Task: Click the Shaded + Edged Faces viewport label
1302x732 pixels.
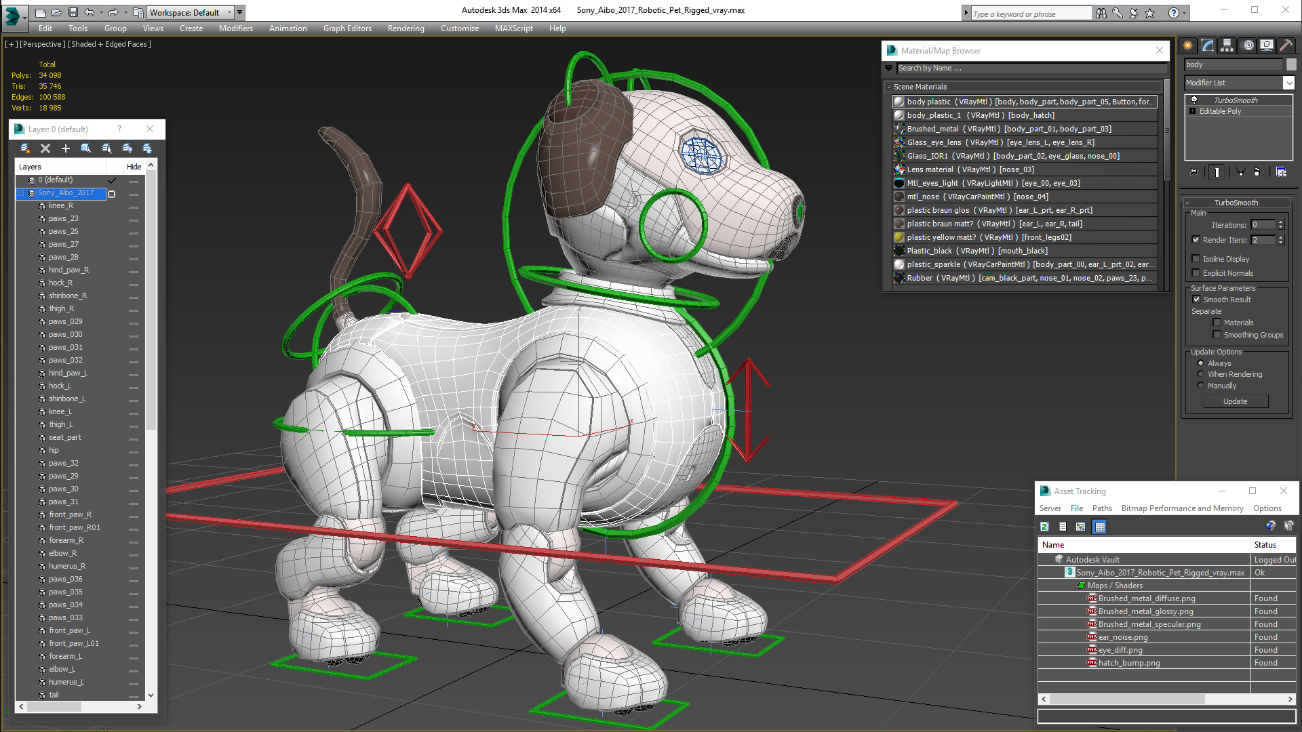Action: point(110,44)
